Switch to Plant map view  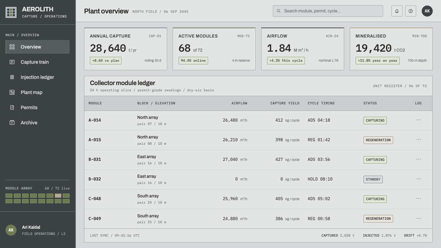tap(38, 92)
